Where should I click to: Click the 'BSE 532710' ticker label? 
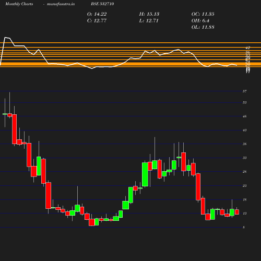click(102, 4)
